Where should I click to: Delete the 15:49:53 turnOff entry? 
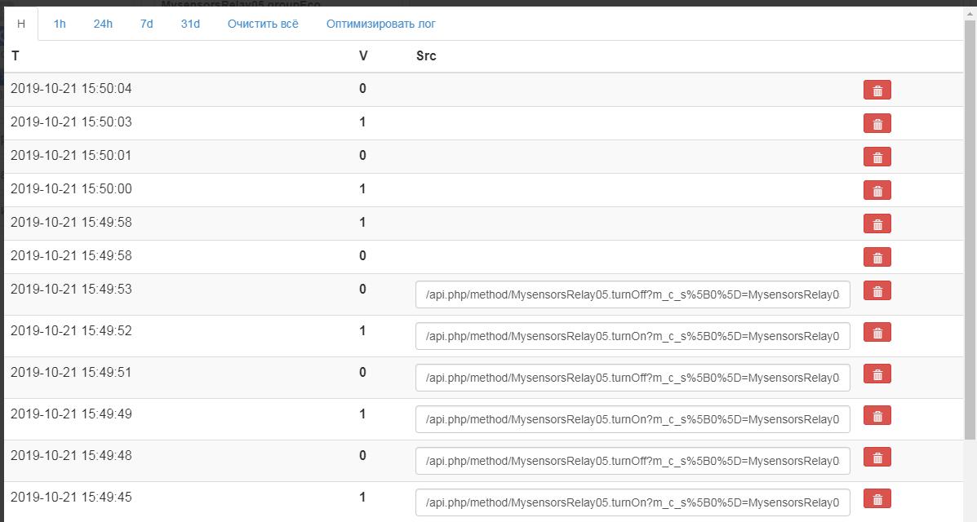(x=877, y=291)
